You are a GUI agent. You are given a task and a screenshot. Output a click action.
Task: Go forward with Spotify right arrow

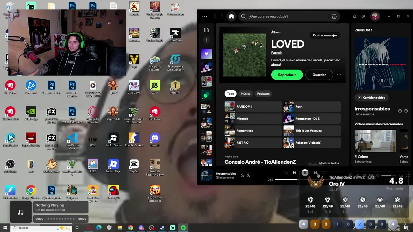coord(222,16)
